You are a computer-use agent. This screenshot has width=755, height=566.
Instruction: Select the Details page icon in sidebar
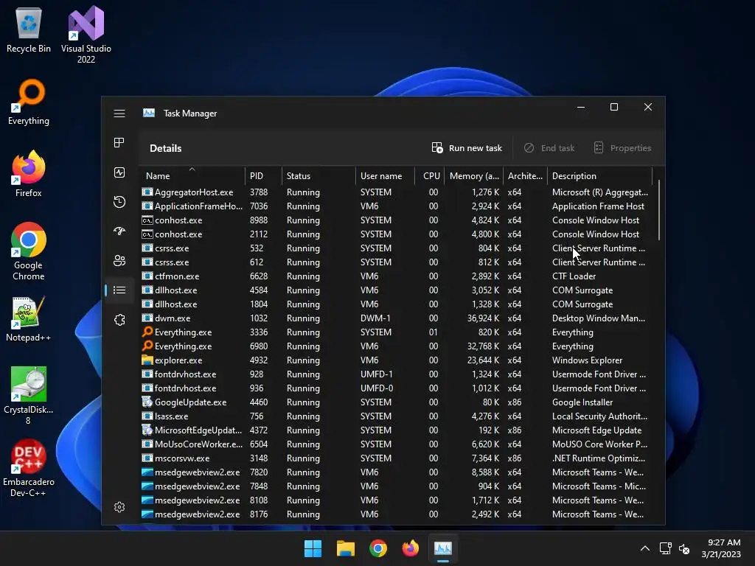point(119,290)
